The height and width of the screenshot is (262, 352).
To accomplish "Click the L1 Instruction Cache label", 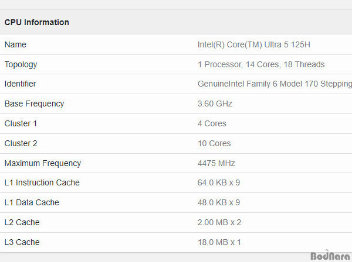I will tap(42, 182).
